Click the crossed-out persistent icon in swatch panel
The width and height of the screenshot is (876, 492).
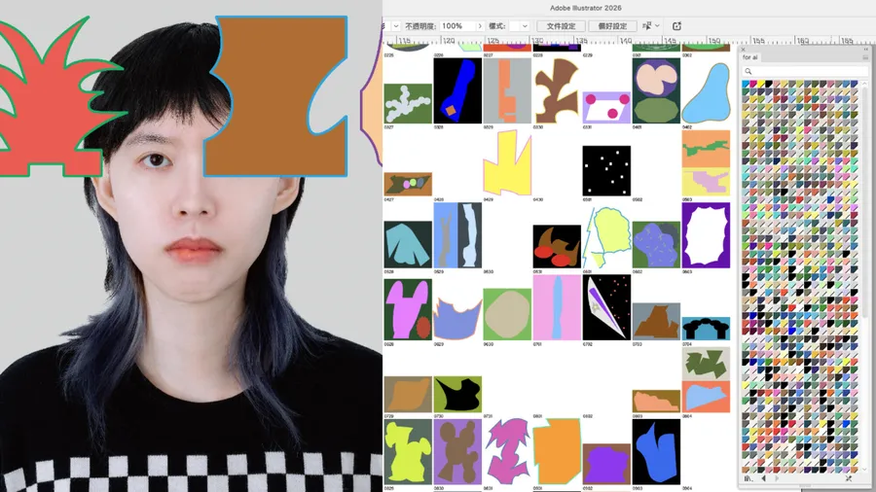point(849,478)
